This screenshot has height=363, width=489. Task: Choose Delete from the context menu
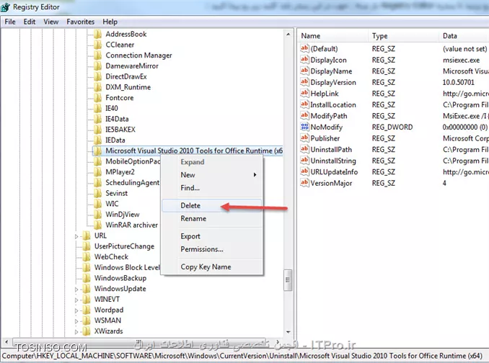[212, 205]
